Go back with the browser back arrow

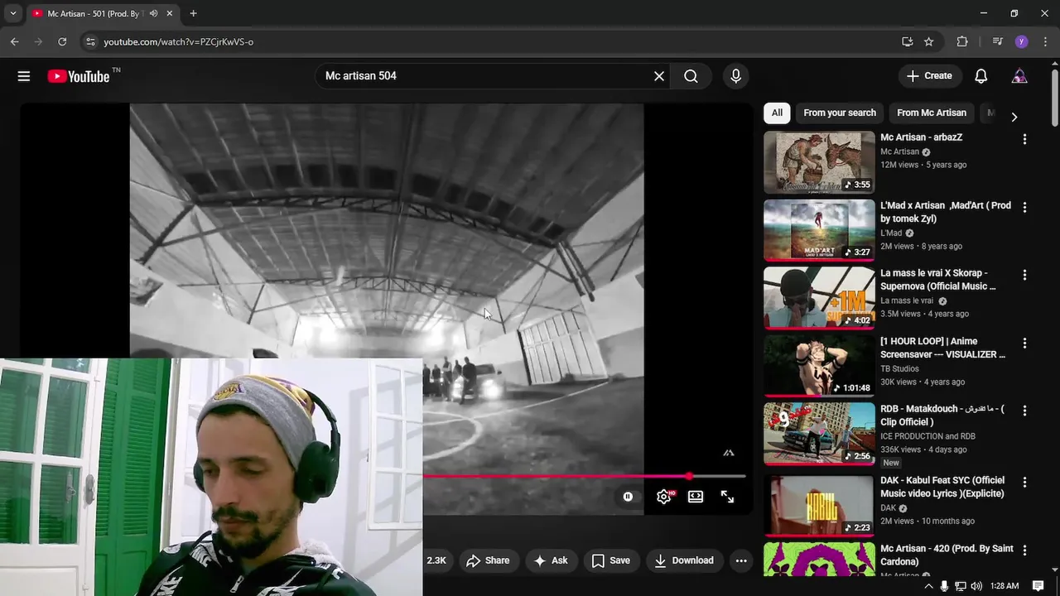coord(14,41)
